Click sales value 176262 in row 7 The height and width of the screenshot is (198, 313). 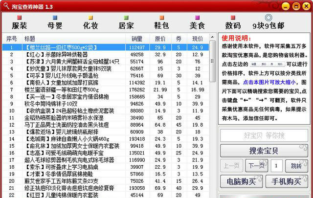[137, 89]
